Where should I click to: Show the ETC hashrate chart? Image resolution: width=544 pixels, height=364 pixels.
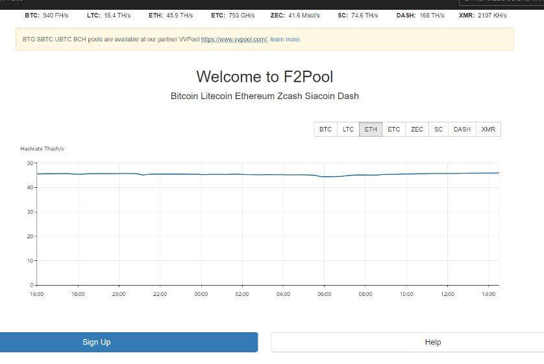[394, 130]
